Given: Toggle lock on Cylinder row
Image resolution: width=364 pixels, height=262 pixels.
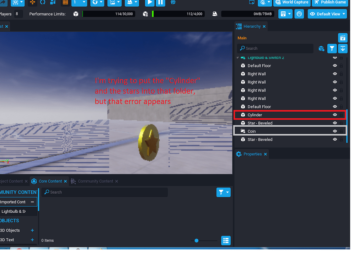Looking at the screenshot, I should pos(341,115).
